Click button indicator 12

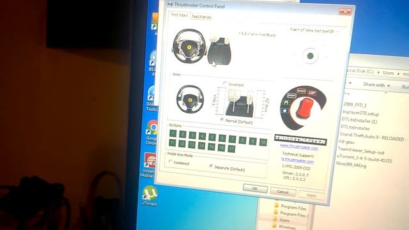[181, 143]
